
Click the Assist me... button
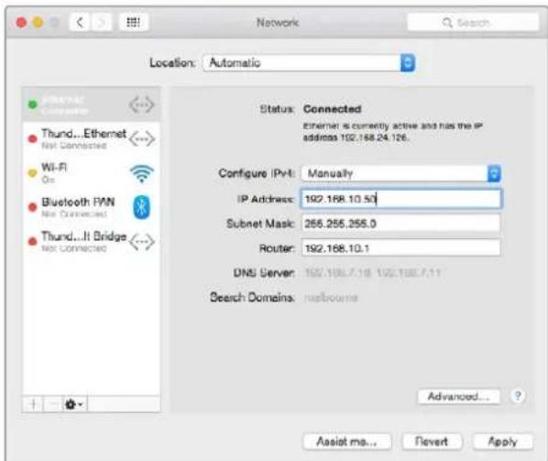point(347,442)
